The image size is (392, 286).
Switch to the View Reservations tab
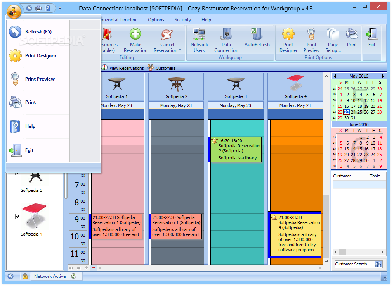coord(123,68)
